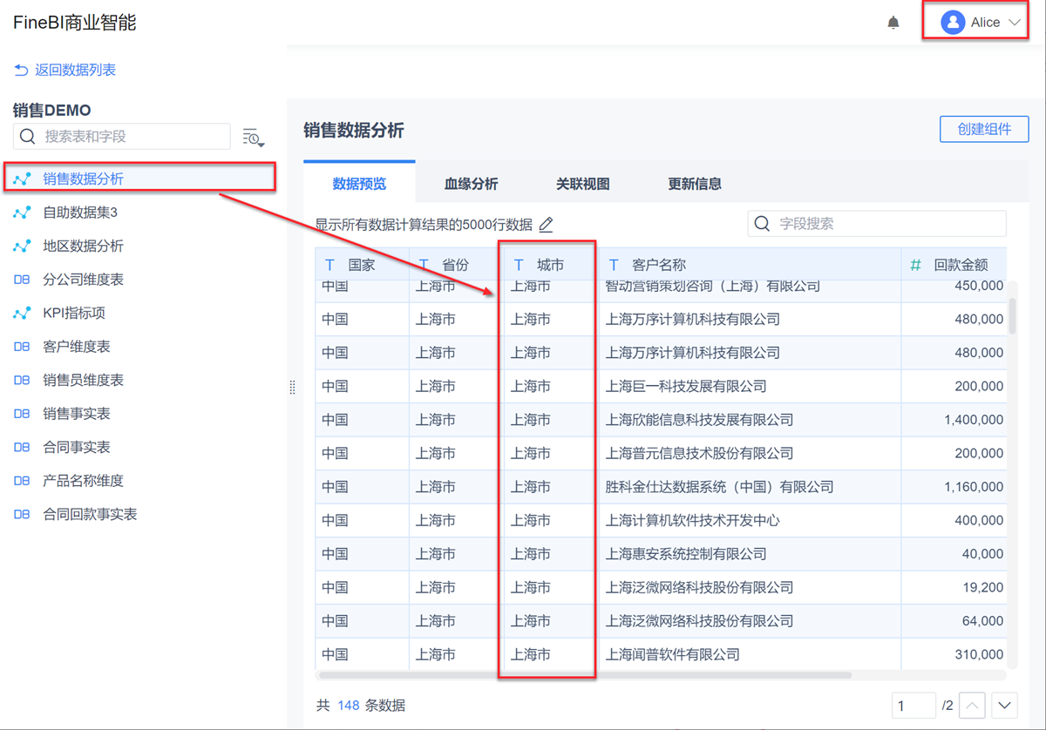Click the text type icon of 客户名称 column
Screen dimensions: 1046x730
614,265
